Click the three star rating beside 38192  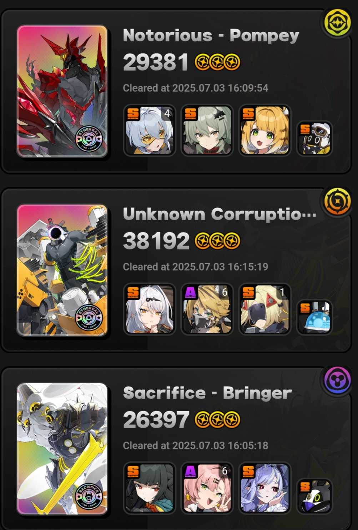pos(217,241)
